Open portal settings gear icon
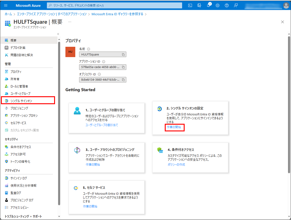 218,5
